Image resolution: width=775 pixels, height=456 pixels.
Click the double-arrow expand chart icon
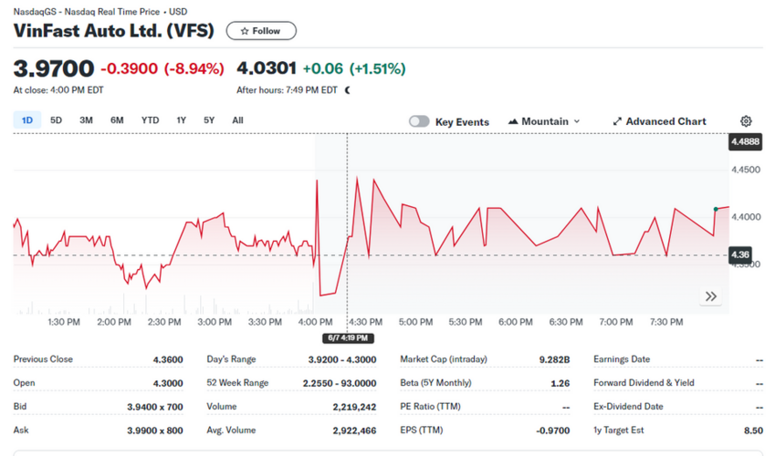click(x=711, y=296)
